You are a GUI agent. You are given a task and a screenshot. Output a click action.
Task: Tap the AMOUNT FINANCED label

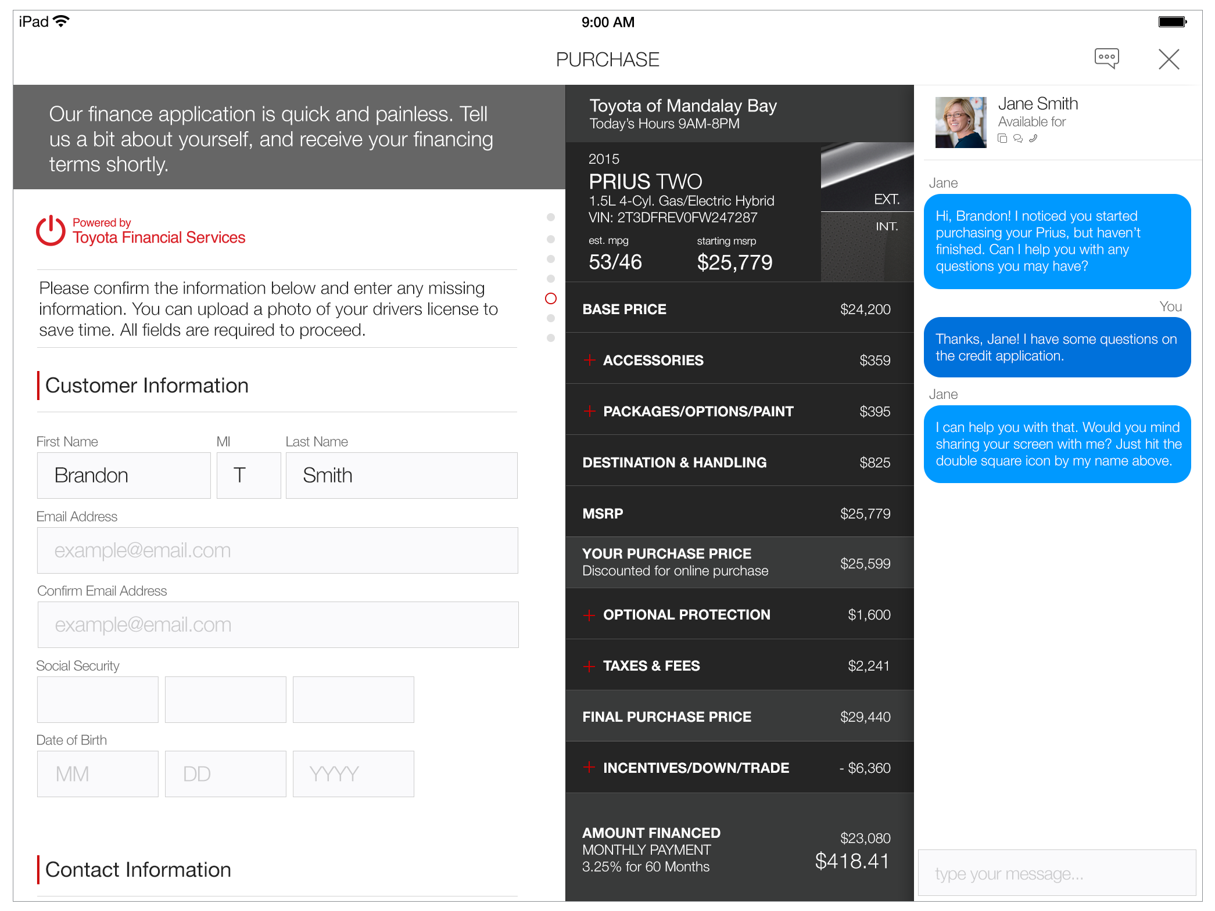[651, 833]
